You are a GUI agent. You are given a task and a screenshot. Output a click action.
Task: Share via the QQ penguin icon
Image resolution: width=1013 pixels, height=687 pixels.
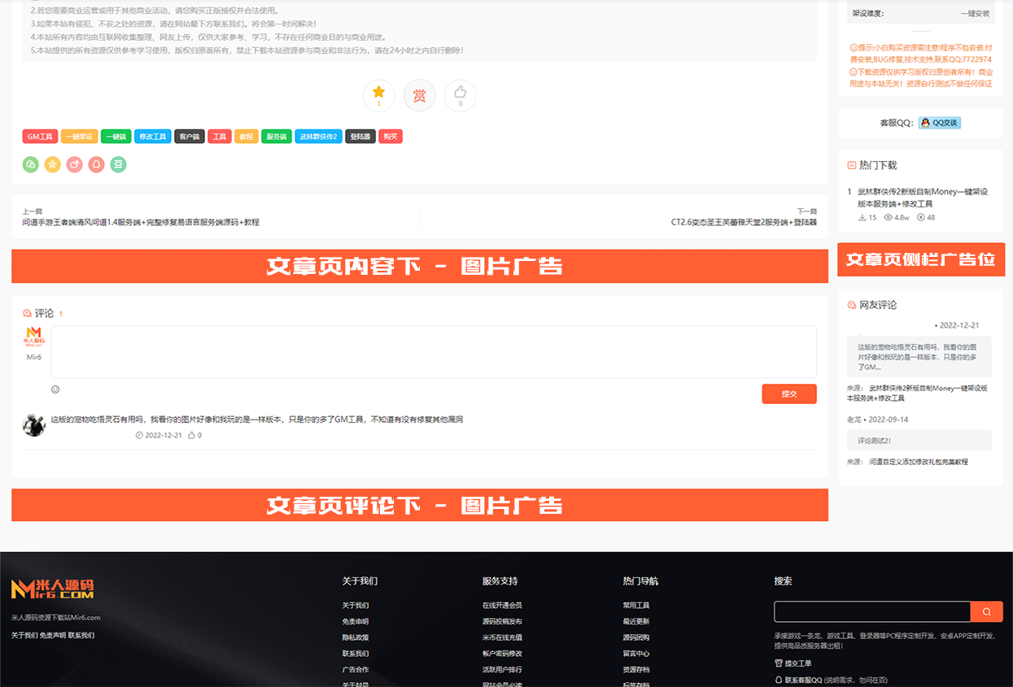(96, 165)
